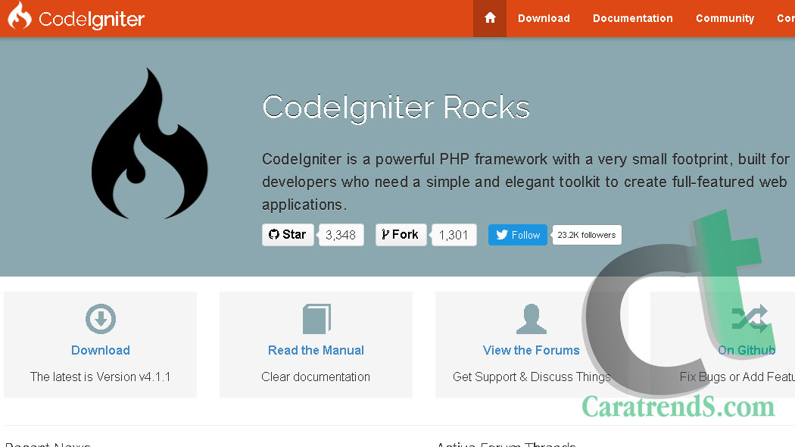Image resolution: width=795 pixels, height=447 pixels.
Task: Click the Twitter bird icon on Follow button
Action: [502, 235]
